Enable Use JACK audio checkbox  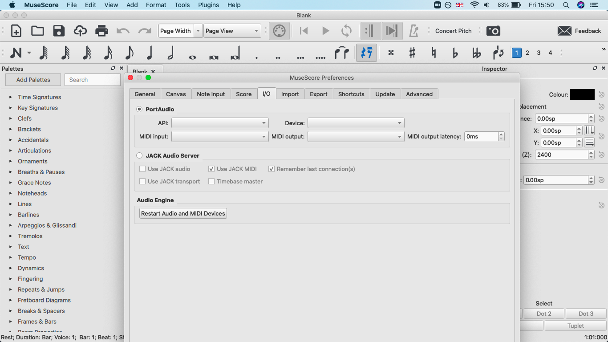pos(142,169)
